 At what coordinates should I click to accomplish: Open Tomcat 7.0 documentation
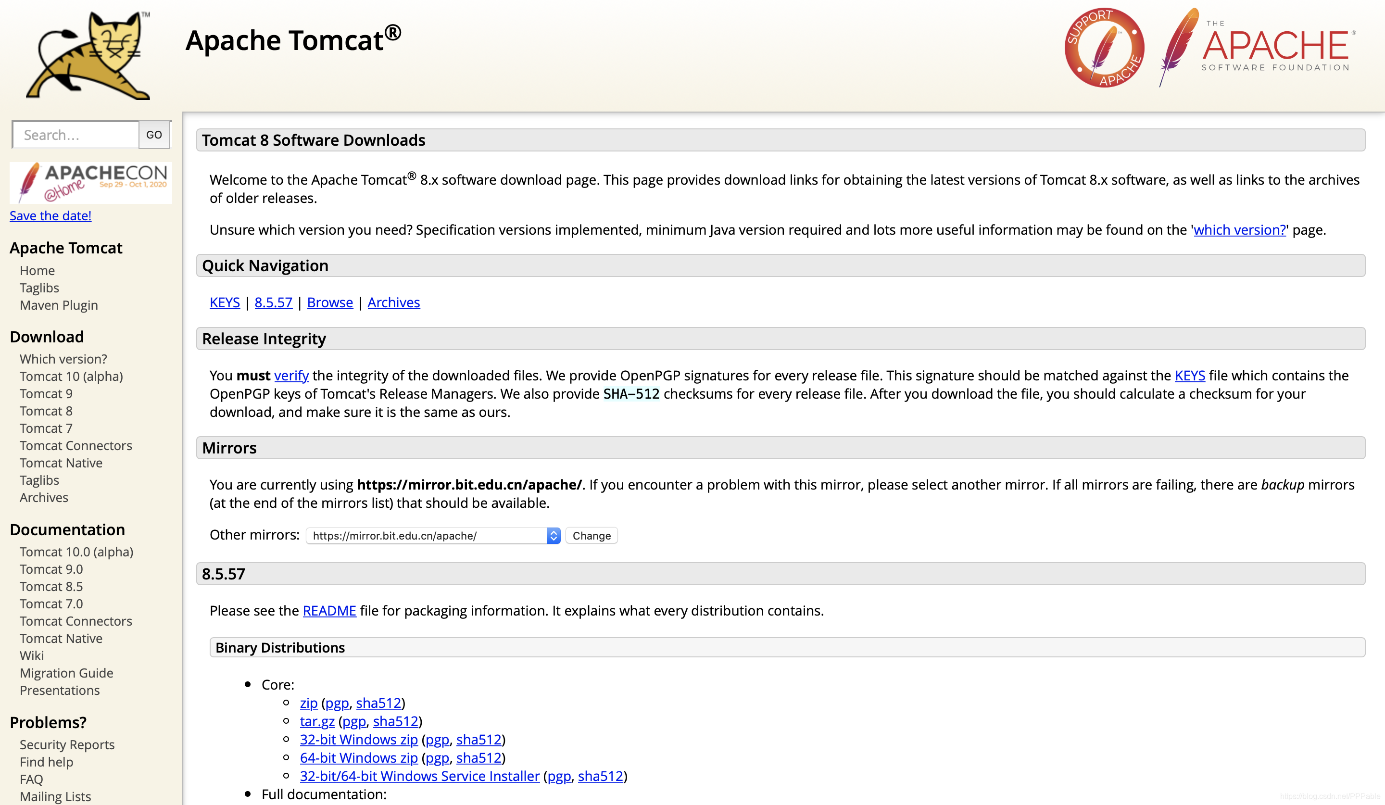[x=51, y=604]
